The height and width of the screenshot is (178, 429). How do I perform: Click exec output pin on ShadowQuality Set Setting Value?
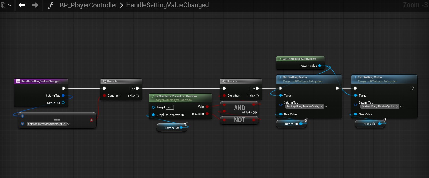(x=413, y=88)
